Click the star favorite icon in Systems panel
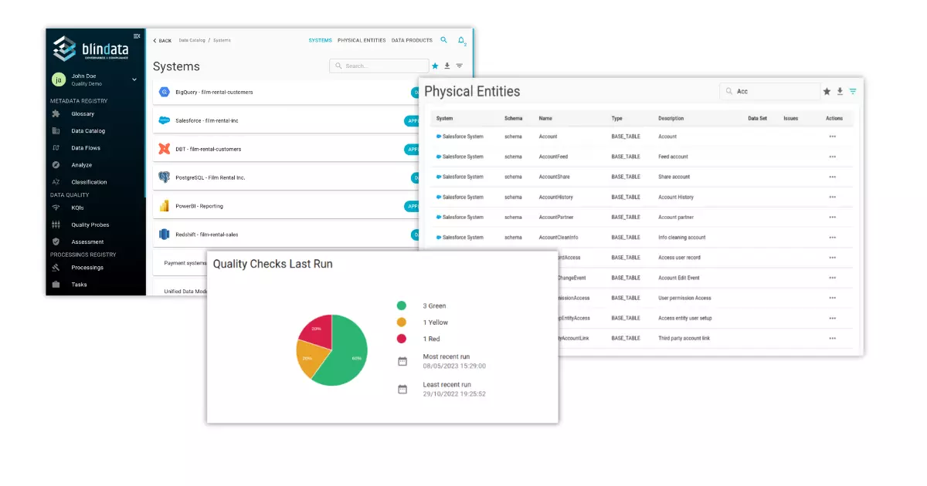 click(x=435, y=66)
